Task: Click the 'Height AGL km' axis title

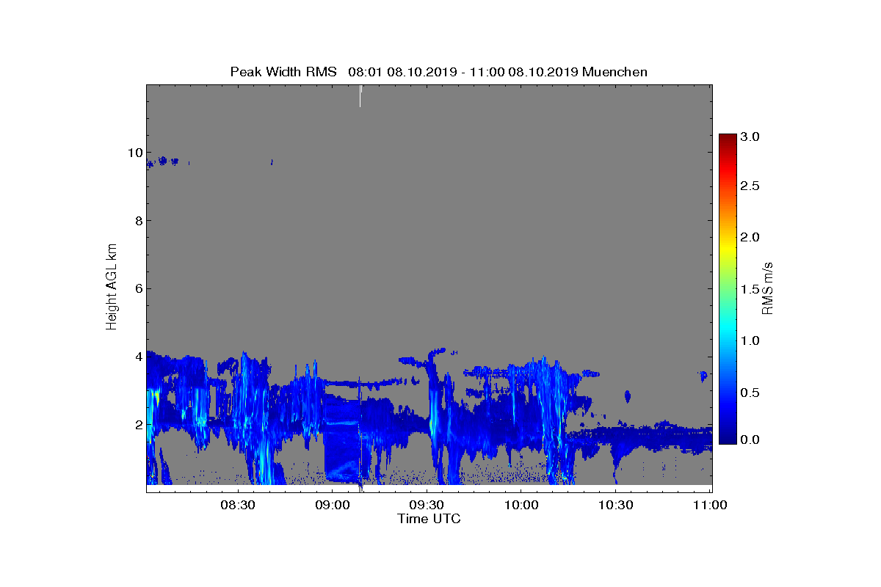Action: 112,288
